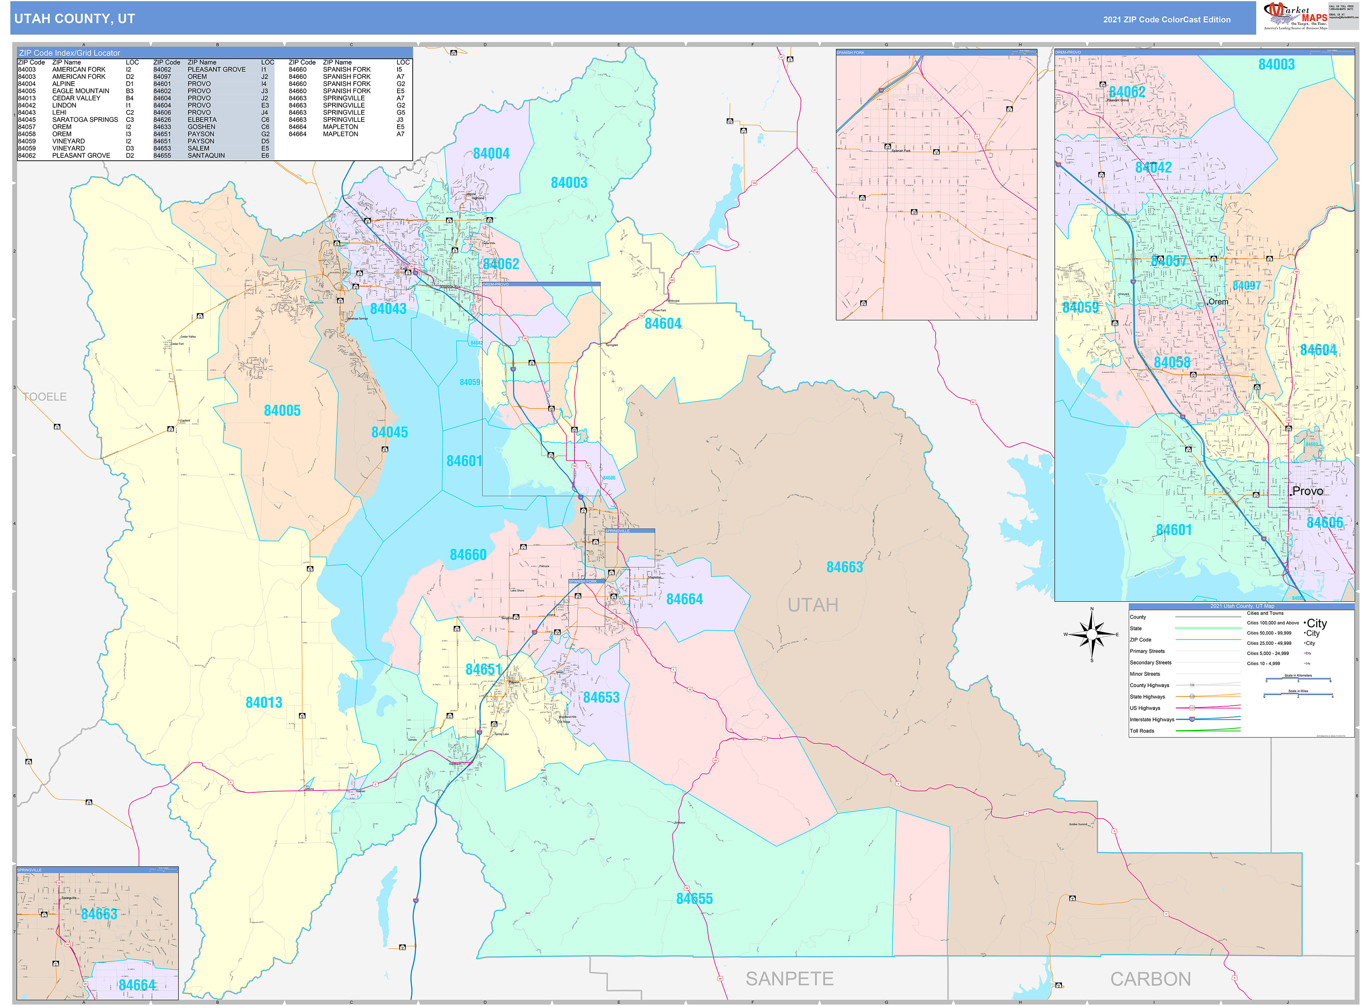The image size is (1366, 1006).
Task: Click the County Highways route marker in the legend
Action: click(1192, 685)
